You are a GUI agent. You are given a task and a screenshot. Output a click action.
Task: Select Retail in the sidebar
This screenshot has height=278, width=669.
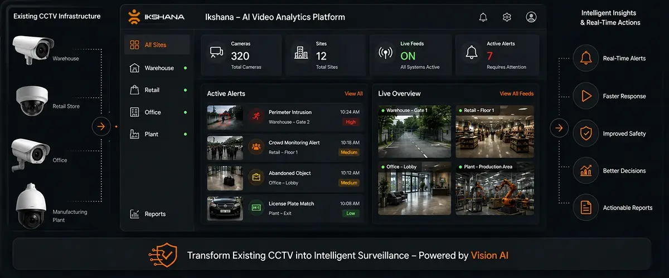[159, 90]
